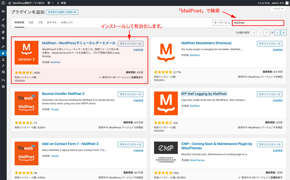
Task: Click WordPress無料テーマ F8012 site name
Action: (28, 3)
